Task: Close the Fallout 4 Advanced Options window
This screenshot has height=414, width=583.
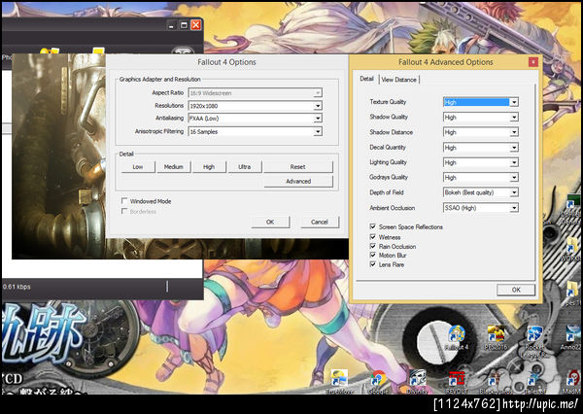Action: click(x=532, y=62)
